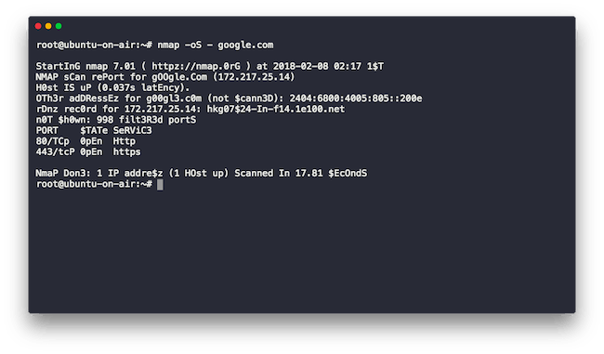This screenshot has height=354, width=604.
Task: Click the https service name
Action: (x=126, y=152)
